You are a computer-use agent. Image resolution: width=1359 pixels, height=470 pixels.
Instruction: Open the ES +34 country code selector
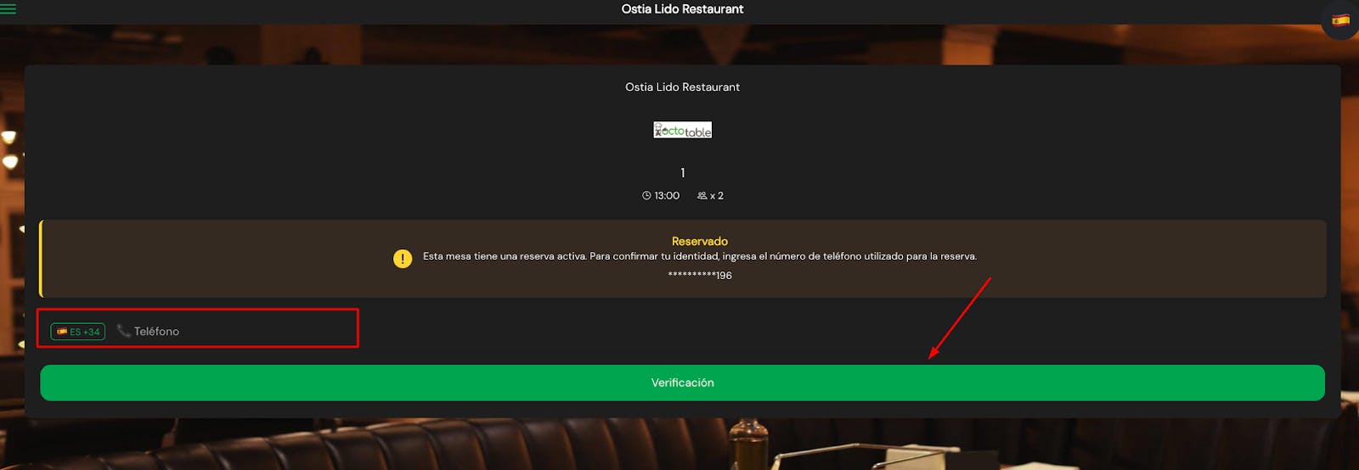point(78,332)
